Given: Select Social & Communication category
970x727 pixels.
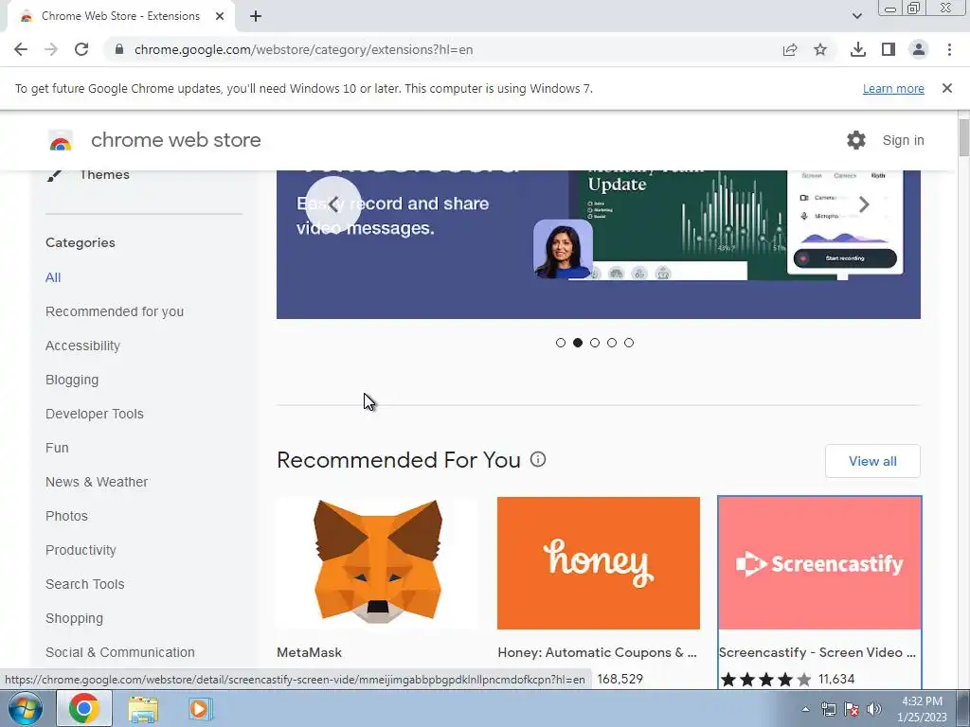Looking at the screenshot, I should 120,652.
